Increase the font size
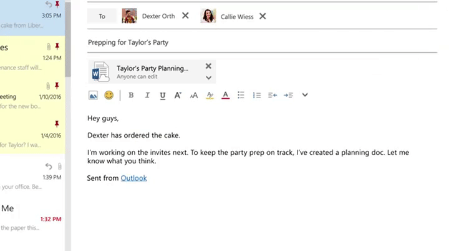This screenshot has width=449, height=251. (x=178, y=95)
